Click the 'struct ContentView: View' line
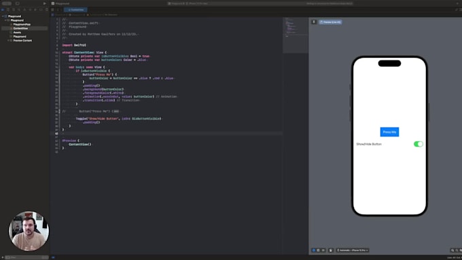The image size is (462, 260). tap(84, 52)
